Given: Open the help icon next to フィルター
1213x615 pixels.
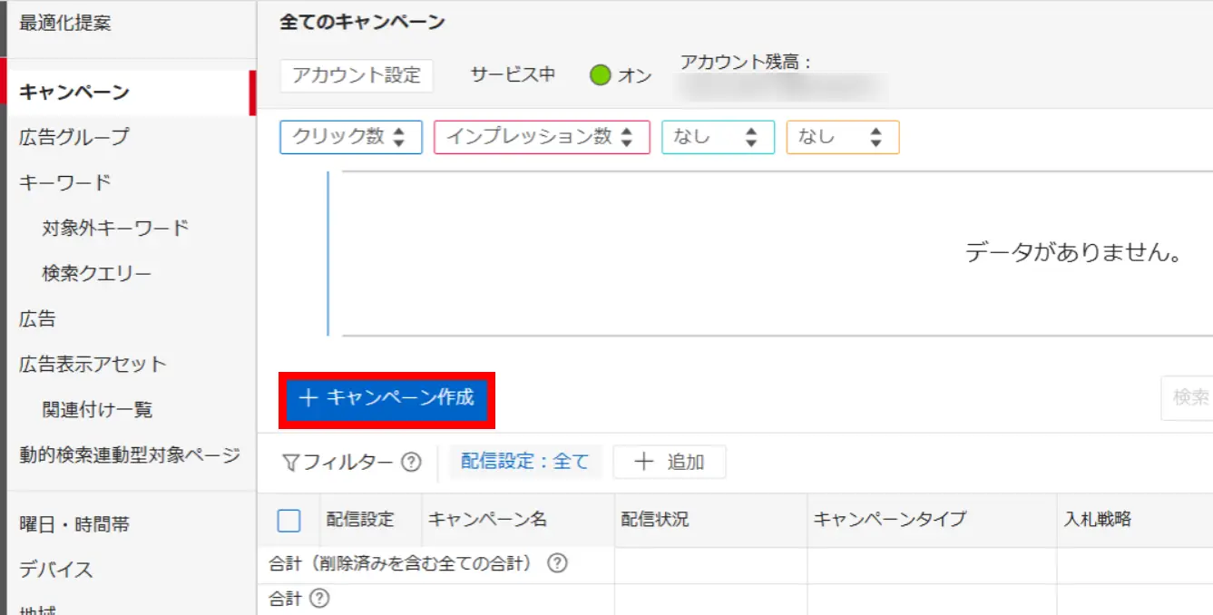Looking at the screenshot, I should click(x=413, y=462).
